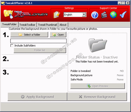Click the Folder list button

(x=40, y=50)
